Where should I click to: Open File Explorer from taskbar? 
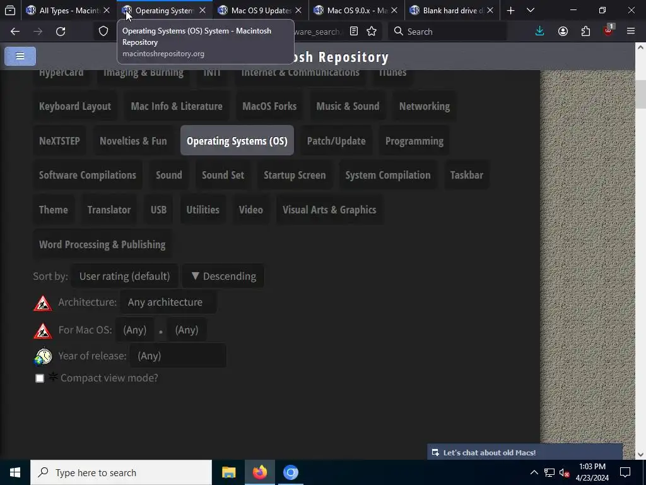(228, 472)
